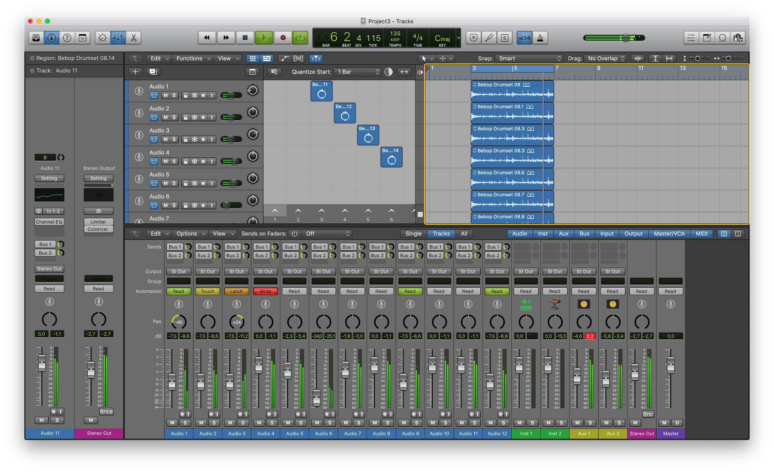Solo the Audio 3 track header

point(174,139)
